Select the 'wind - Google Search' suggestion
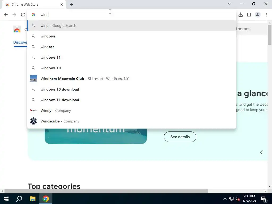The image size is (272, 204). click(x=132, y=25)
